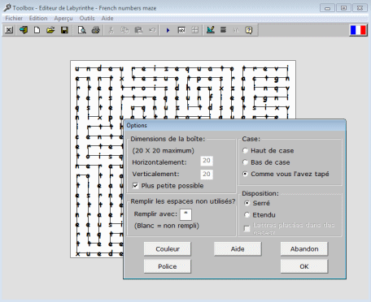Click the exit door toolbar icon
The image size is (371, 302).
(x=24, y=30)
